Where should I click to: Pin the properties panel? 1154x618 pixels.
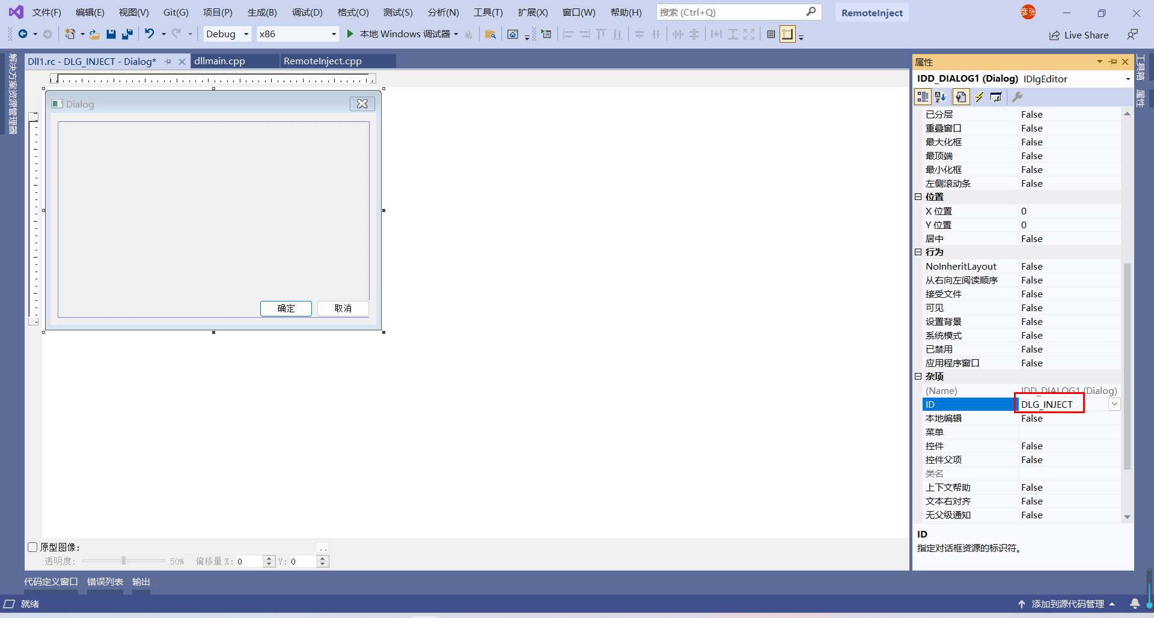coord(1113,62)
